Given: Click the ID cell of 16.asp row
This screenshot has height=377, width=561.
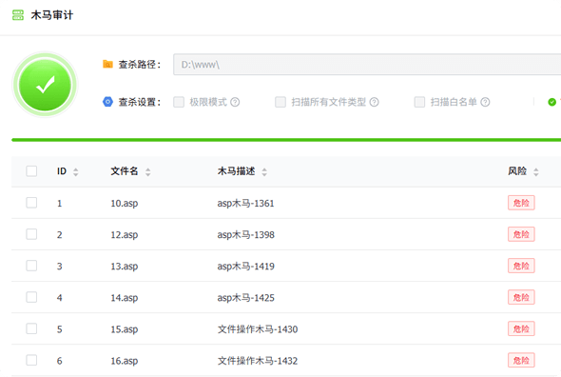Looking at the screenshot, I should [59, 361].
